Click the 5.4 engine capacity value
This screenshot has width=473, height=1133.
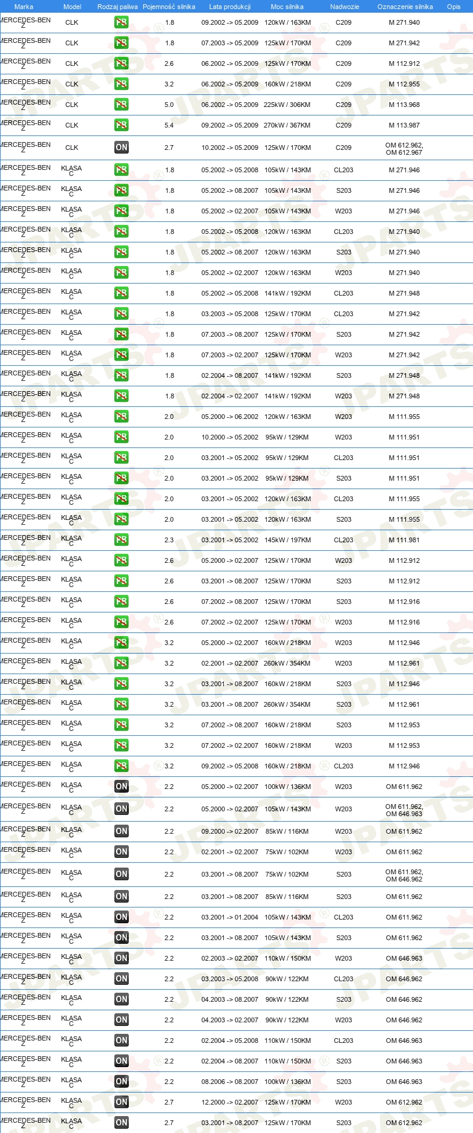point(169,125)
